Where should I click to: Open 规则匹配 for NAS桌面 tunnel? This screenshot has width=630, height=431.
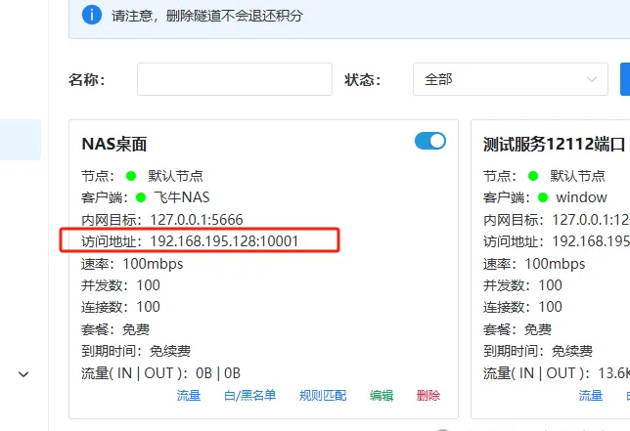322,395
